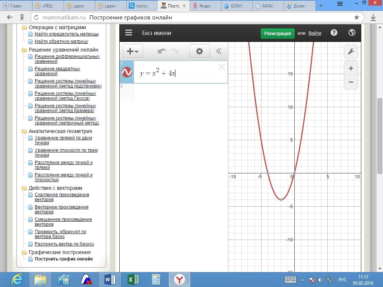383x287 pixels.
Task: Switch to the Главн tab
Action: click(x=16, y=6)
